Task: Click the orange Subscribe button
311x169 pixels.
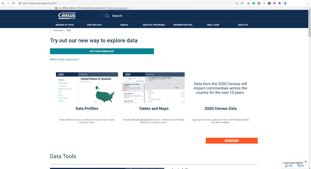Action: tap(232, 141)
